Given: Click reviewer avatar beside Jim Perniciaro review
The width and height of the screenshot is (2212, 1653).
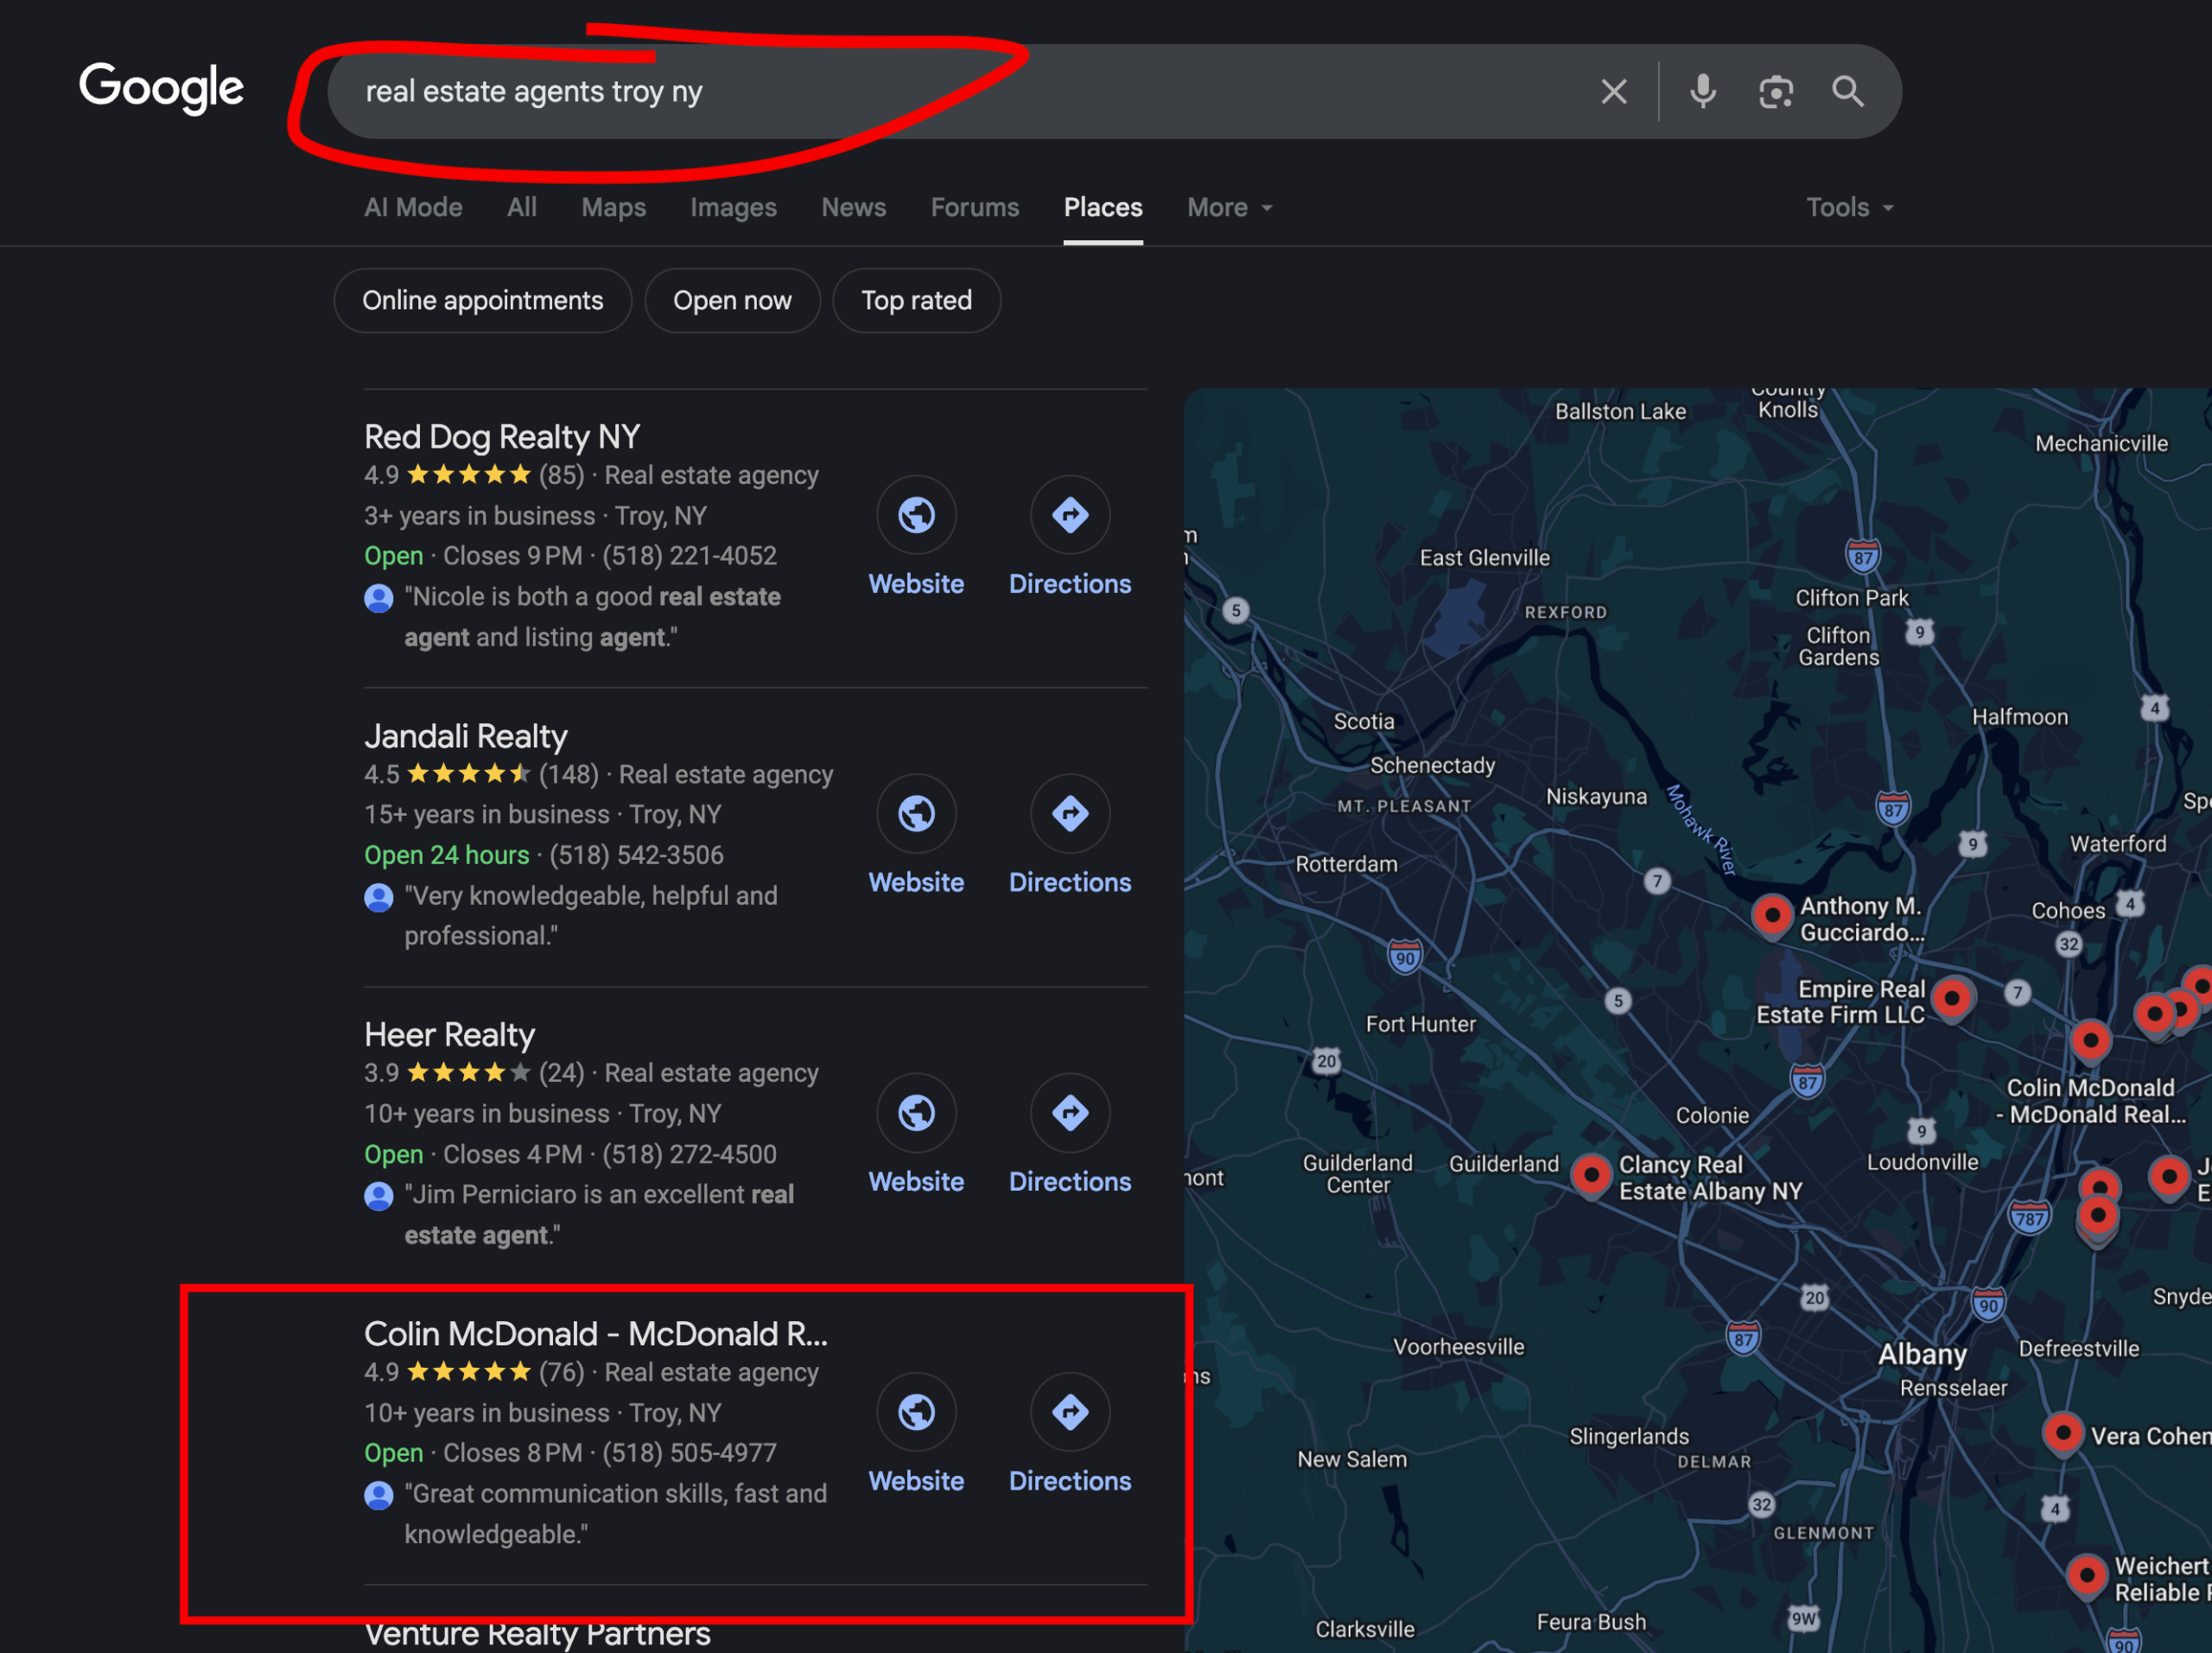Looking at the screenshot, I should 378,1196.
